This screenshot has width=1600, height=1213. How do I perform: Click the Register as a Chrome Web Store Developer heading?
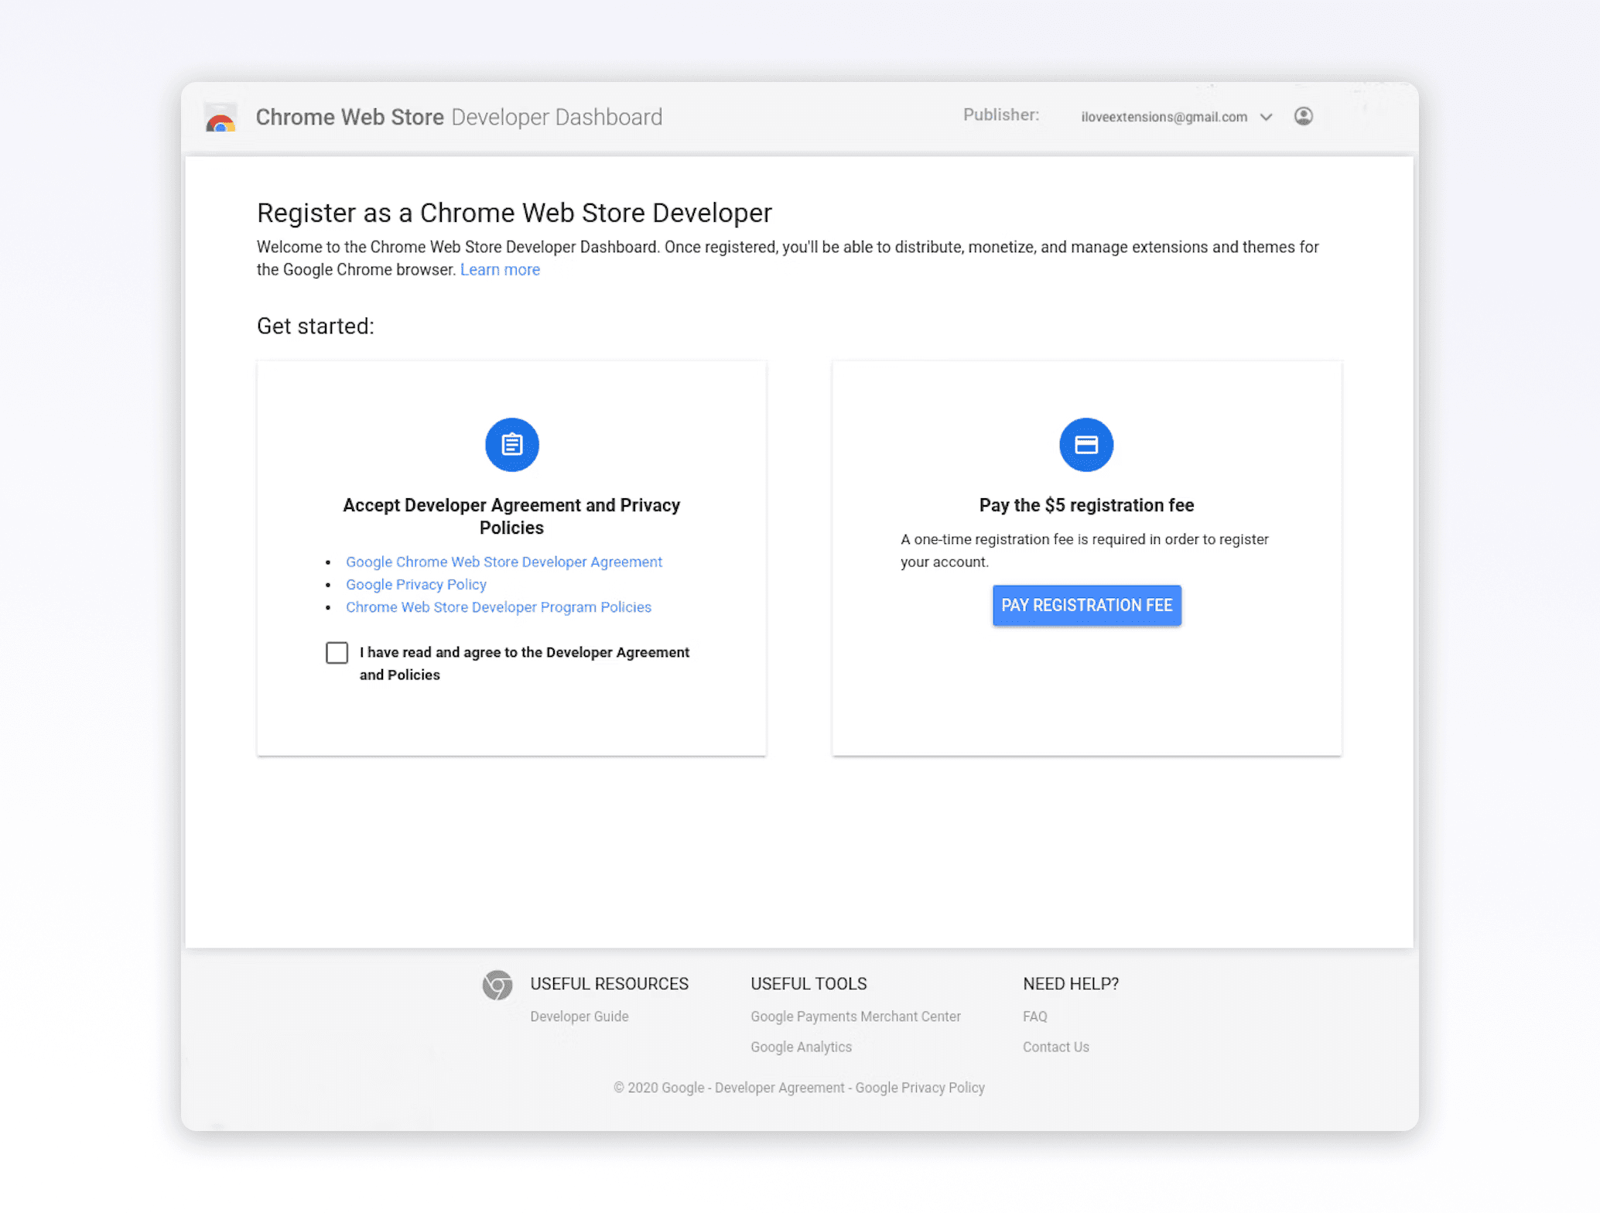(515, 213)
